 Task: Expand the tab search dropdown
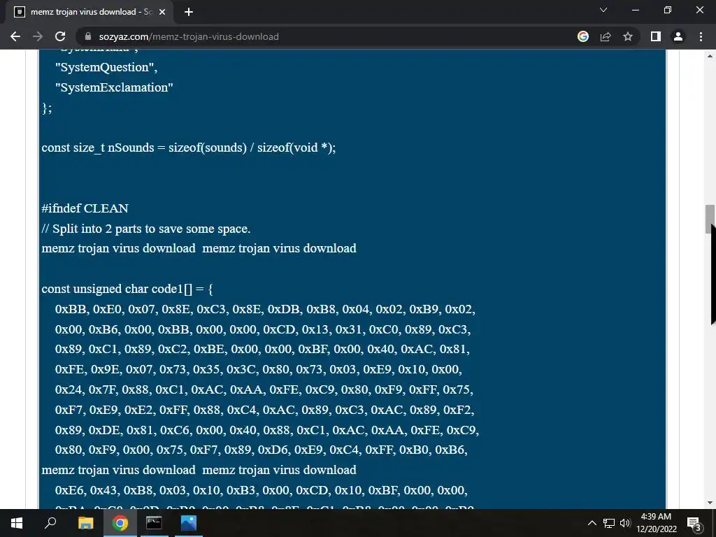coord(603,10)
